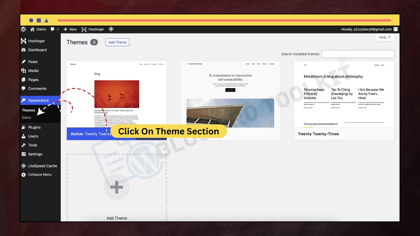Screen dimensions: 420x236
Task: Click the Collapse Menu arrow icon
Action: pyautogui.click(x=23, y=175)
